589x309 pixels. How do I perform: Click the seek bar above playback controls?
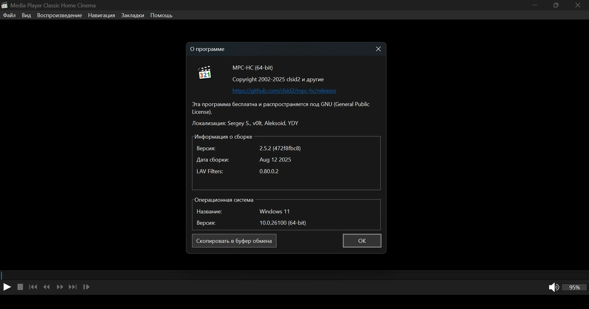[x=294, y=276]
